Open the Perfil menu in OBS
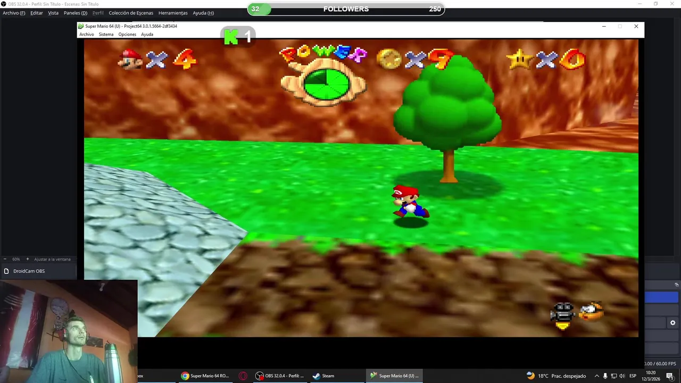Screen dimensions: 681x383 (x=98, y=13)
